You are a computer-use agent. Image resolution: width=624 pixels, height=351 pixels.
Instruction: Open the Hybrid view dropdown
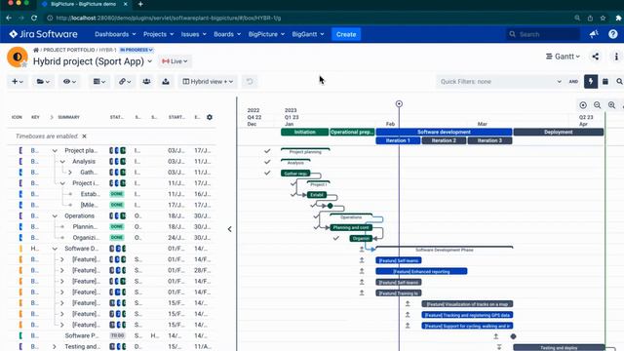(x=208, y=82)
